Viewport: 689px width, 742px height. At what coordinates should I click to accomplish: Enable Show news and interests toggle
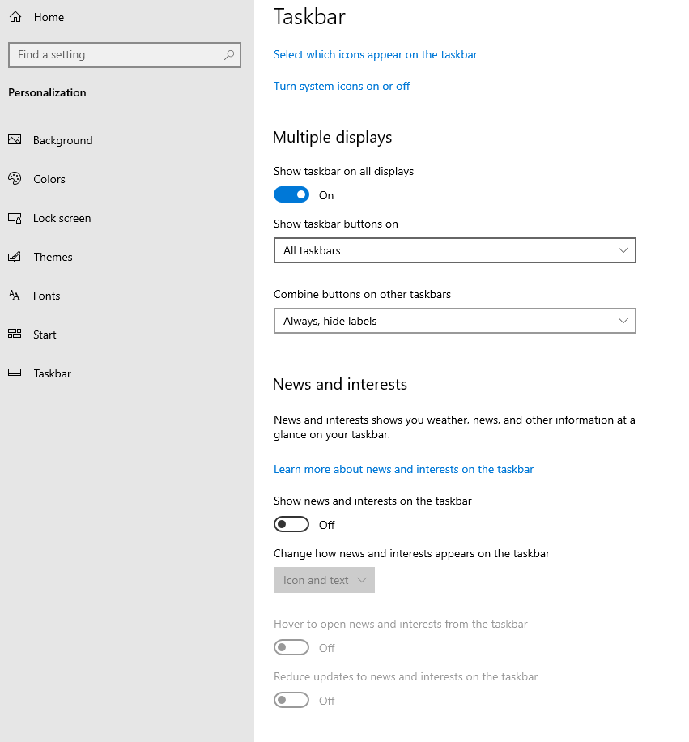click(291, 524)
